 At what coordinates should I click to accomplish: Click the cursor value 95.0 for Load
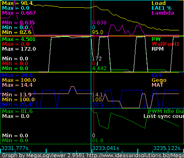pyautogui.click(x=98, y=32)
